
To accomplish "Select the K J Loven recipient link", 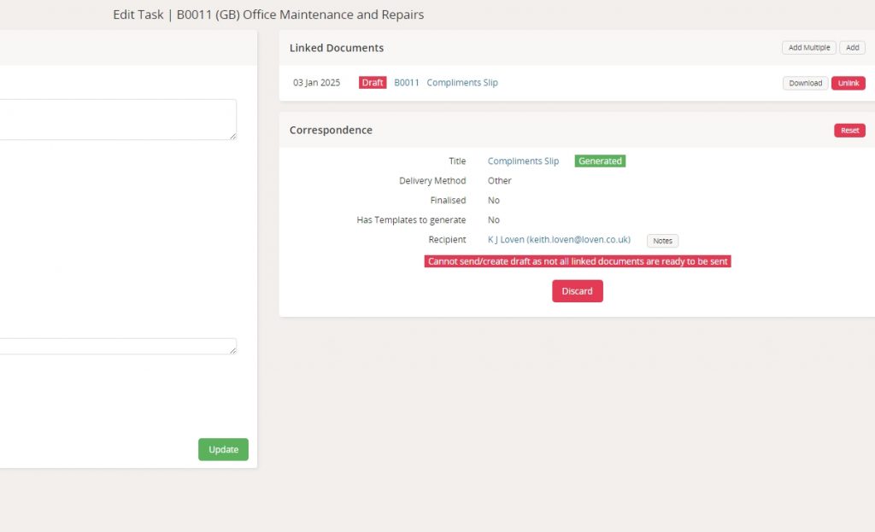I will (x=559, y=240).
